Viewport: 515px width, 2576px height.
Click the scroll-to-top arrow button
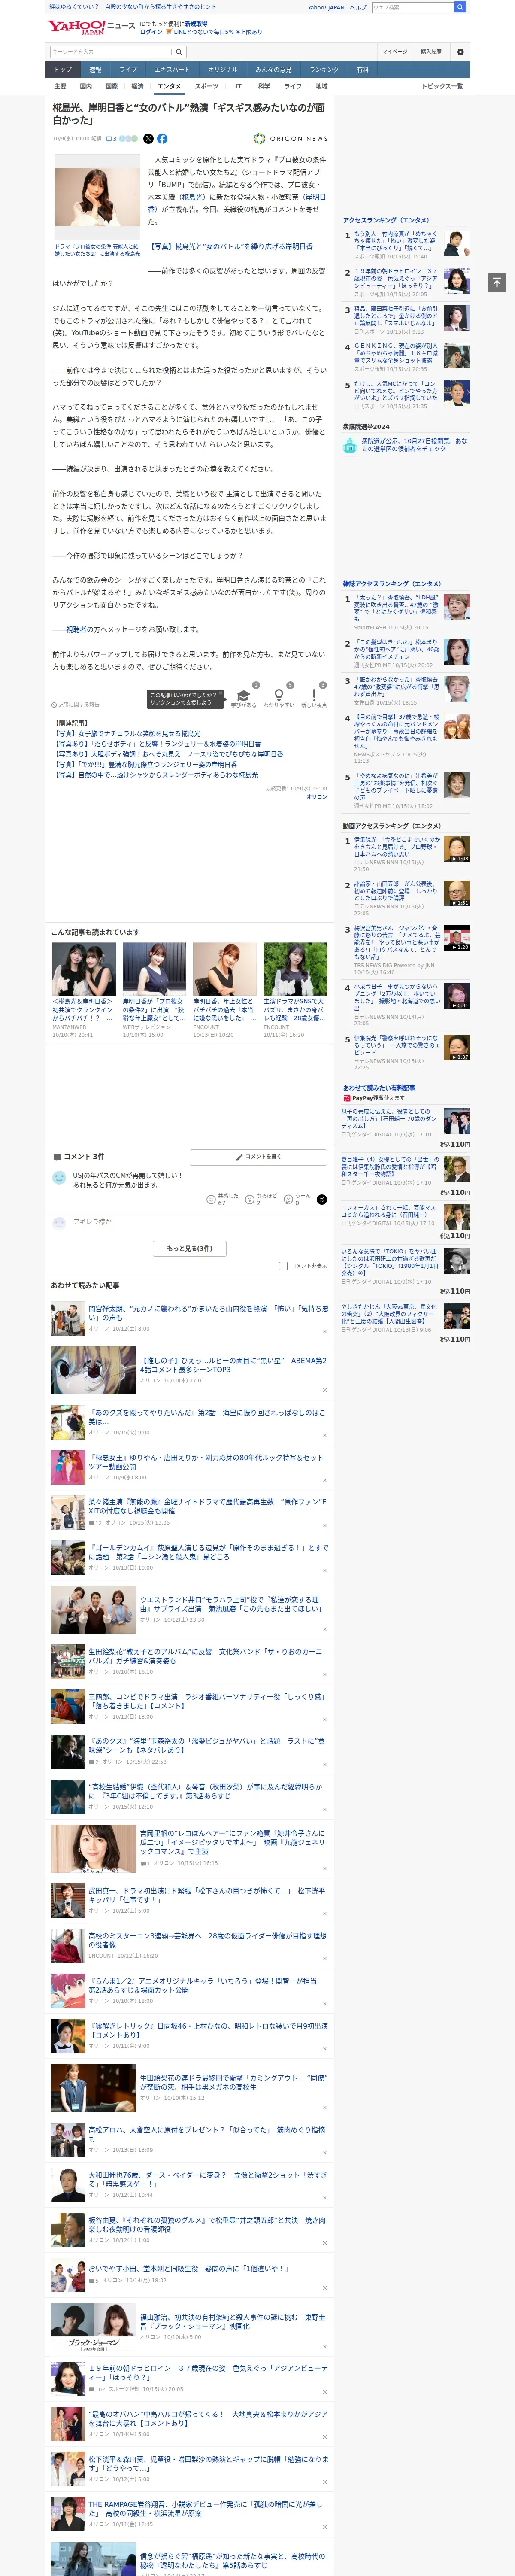point(497,282)
